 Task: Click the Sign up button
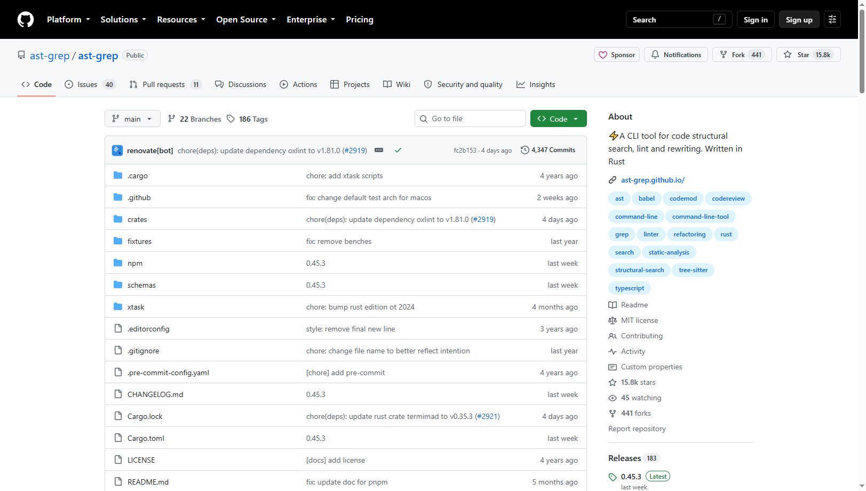(x=799, y=20)
